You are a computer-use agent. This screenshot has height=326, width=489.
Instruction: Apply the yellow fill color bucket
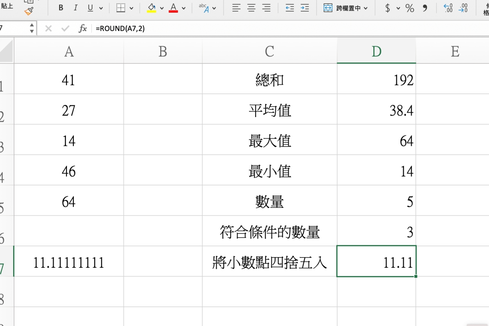pos(152,8)
